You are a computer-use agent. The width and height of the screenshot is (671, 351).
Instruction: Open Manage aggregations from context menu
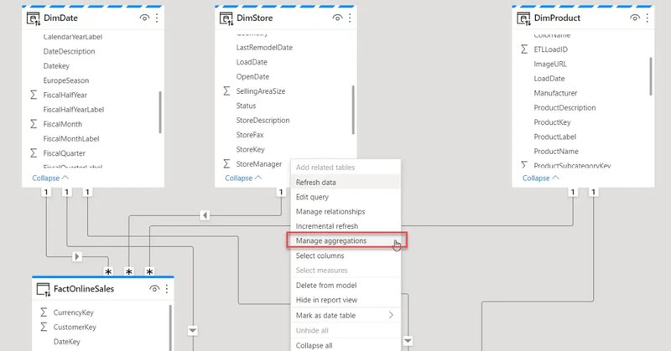[x=346, y=240]
